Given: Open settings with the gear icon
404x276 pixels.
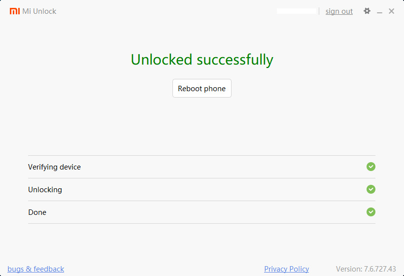Looking at the screenshot, I should (x=367, y=11).
